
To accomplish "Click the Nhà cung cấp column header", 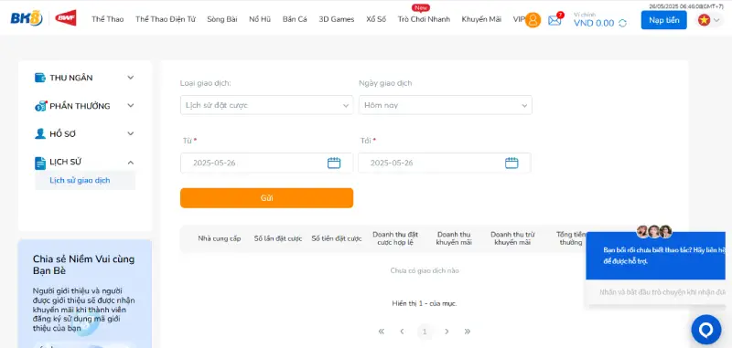I will pos(220,238).
